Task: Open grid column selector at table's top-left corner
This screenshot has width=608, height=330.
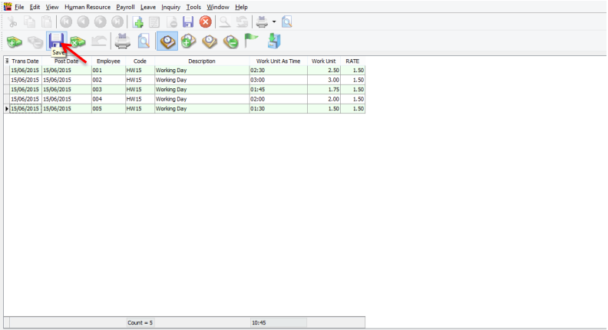Action: click(x=7, y=61)
